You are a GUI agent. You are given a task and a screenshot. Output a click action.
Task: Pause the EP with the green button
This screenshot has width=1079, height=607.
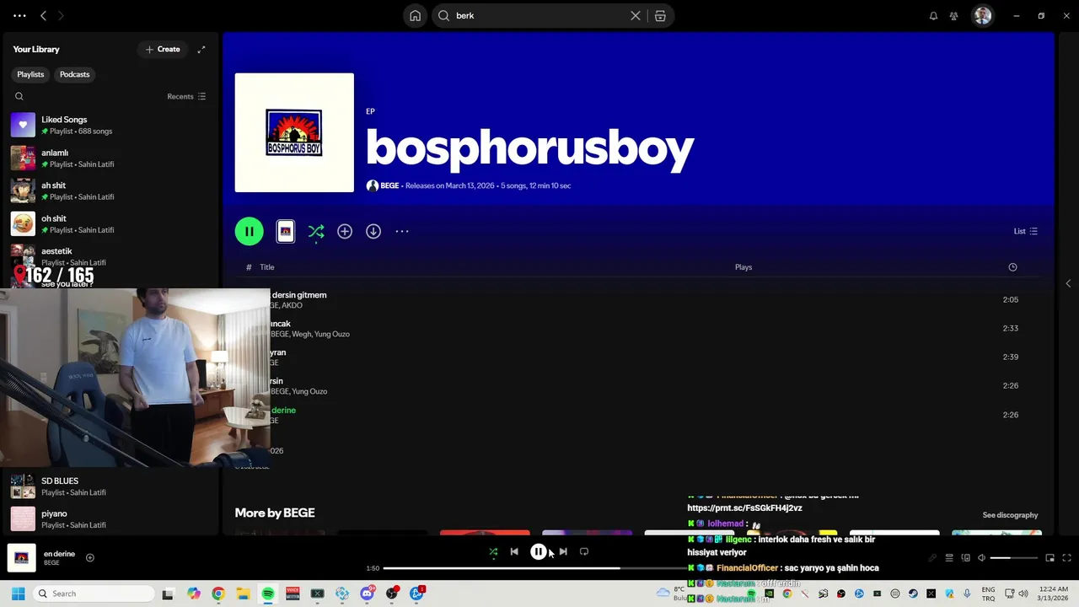coord(249,231)
